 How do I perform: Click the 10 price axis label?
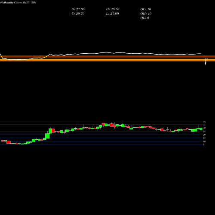click(x=204, y=141)
